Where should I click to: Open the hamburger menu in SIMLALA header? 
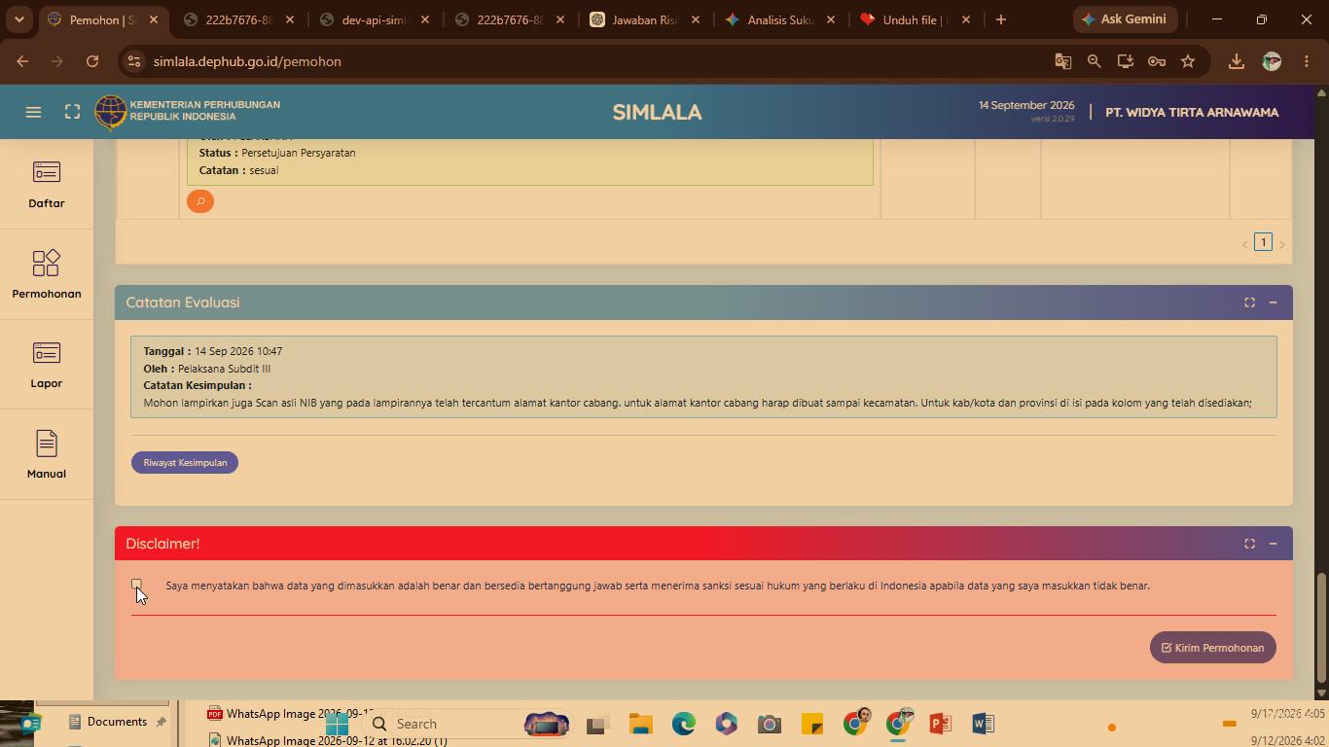pos(33,112)
